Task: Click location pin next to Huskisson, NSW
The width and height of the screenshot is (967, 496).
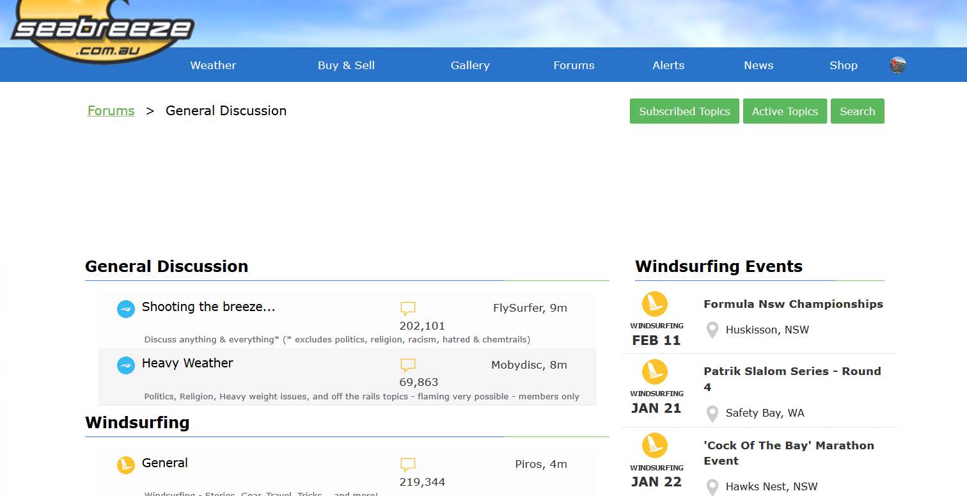Action: (x=712, y=331)
